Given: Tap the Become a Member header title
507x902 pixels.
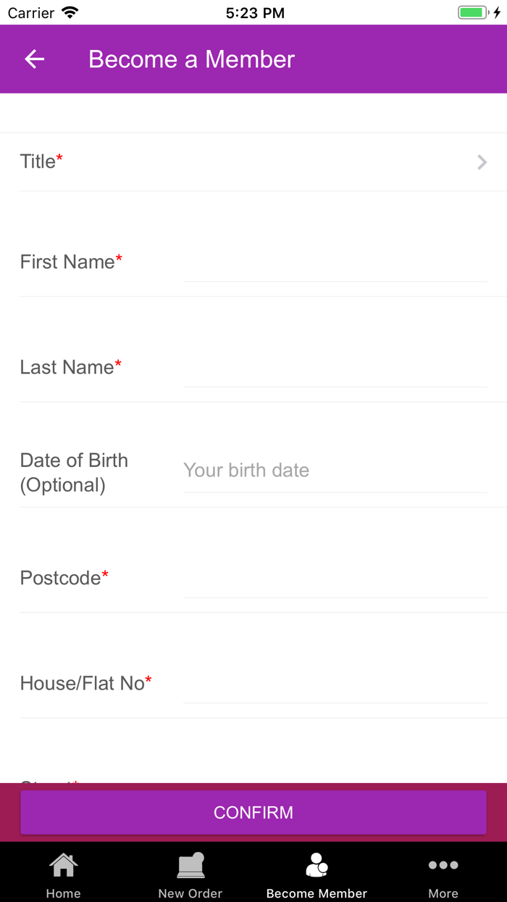Looking at the screenshot, I should pyautogui.click(x=192, y=59).
